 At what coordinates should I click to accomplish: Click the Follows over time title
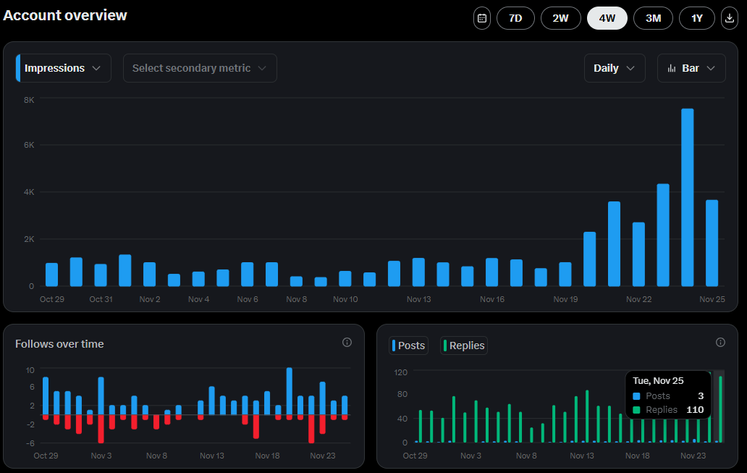[59, 344]
